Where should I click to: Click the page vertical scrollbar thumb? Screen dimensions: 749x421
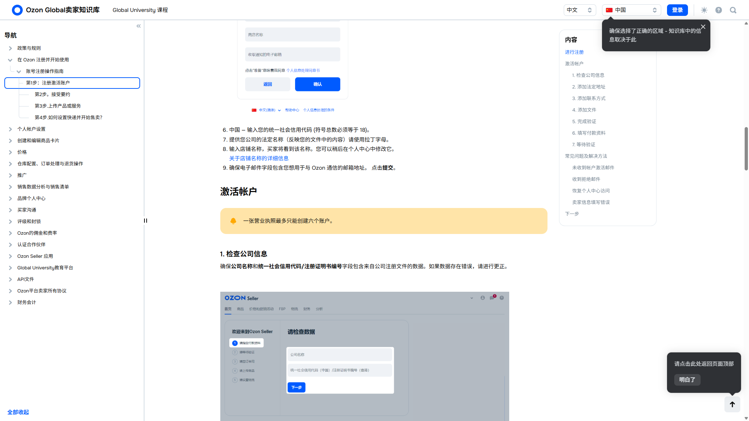click(746, 149)
